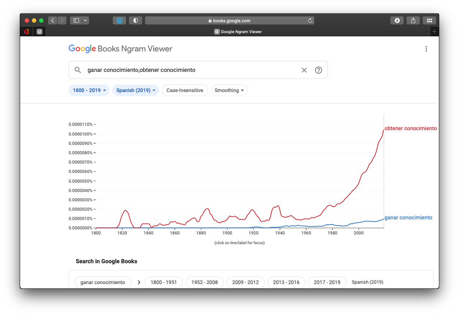The width and height of the screenshot is (459, 315).
Task: Click the books.google.com address bar
Action: tap(229, 20)
